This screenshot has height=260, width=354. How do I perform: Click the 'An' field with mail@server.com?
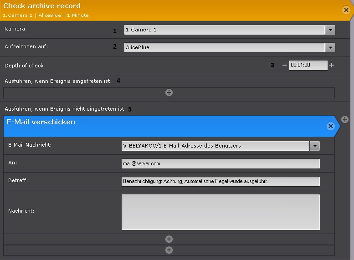[x=221, y=163]
